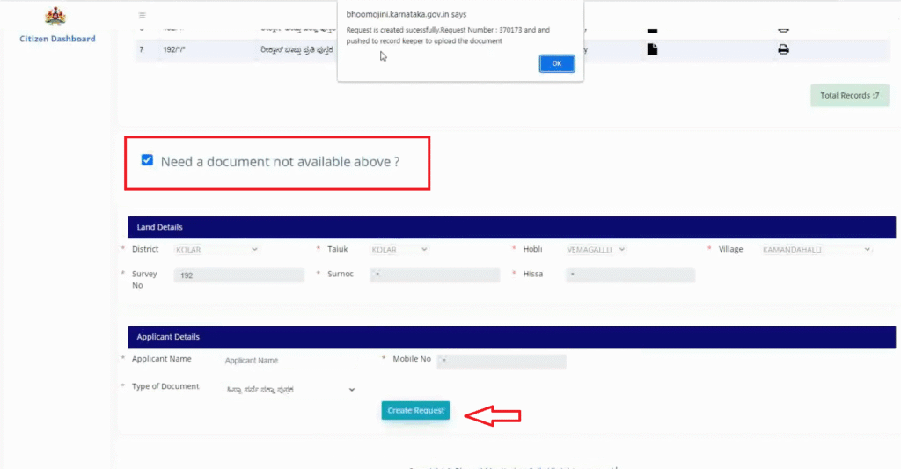901x469 pixels.
Task: Expand the Village dropdown KAMANDAHALLI
Action: [x=816, y=249]
